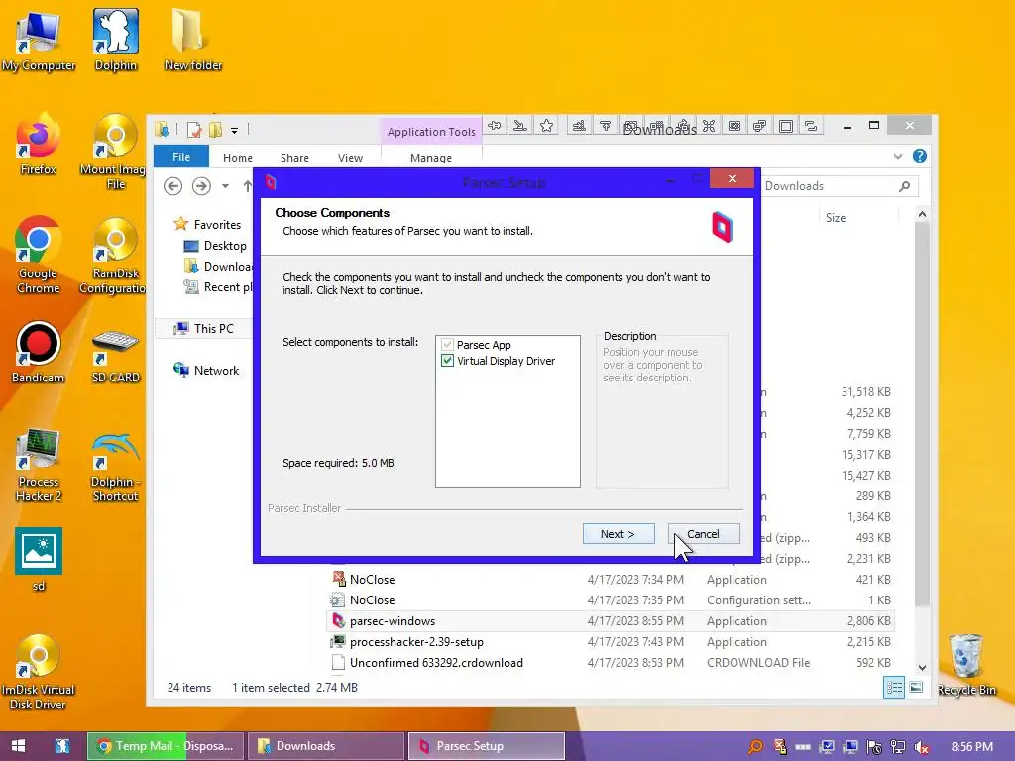Viewport: 1015px width, 761px height.
Task: Click the disabled Parsec App checkbox
Action: pos(447,344)
